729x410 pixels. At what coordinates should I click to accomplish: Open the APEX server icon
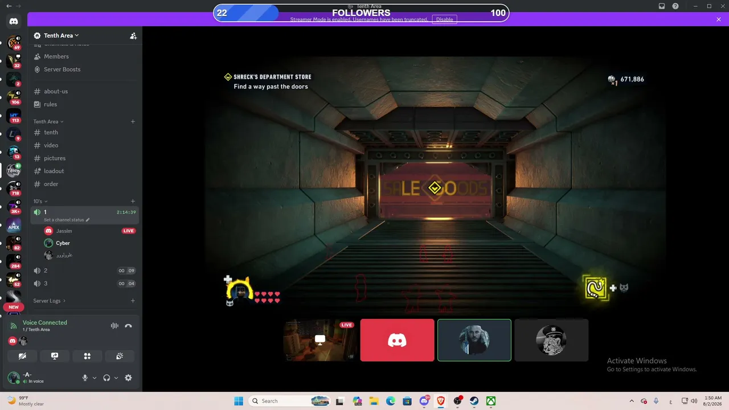click(14, 226)
